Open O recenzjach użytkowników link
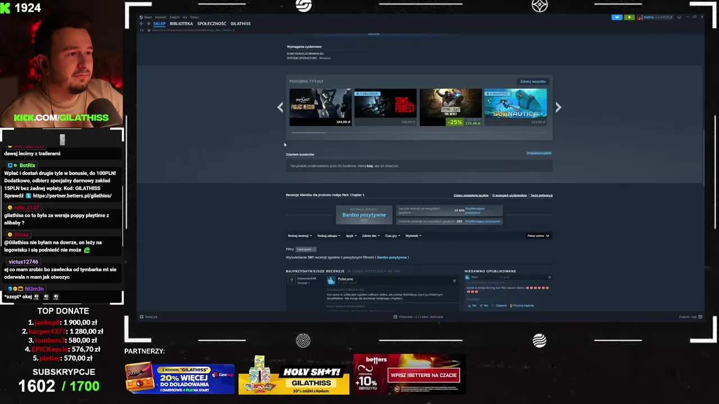Image resolution: width=719 pixels, height=404 pixels. tap(509, 195)
